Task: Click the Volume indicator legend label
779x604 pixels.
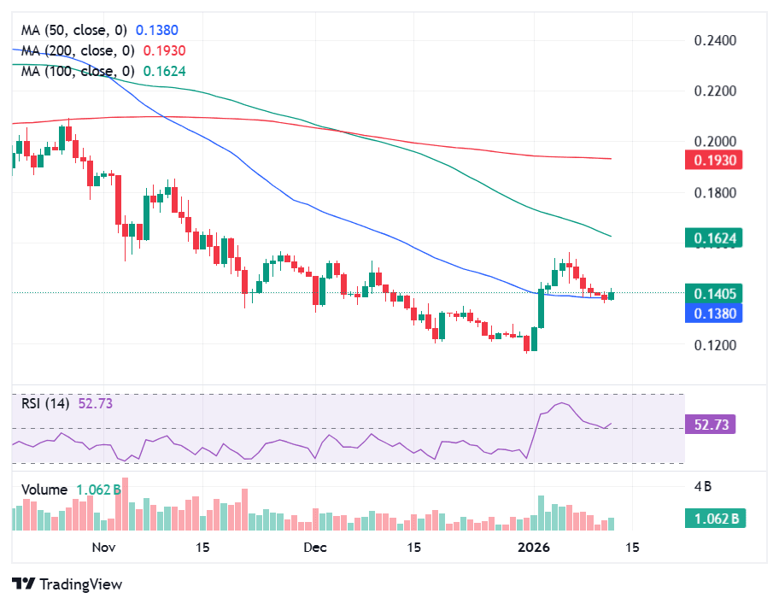Action: pos(44,490)
